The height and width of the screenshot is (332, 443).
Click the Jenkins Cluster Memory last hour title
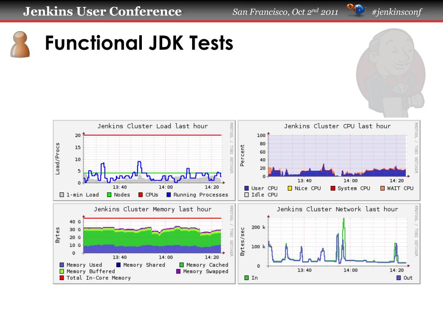[x=153, y=209]
